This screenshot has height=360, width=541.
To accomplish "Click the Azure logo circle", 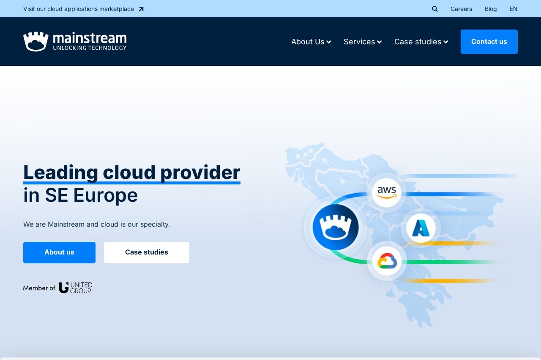I will click(x=421, y=228).
